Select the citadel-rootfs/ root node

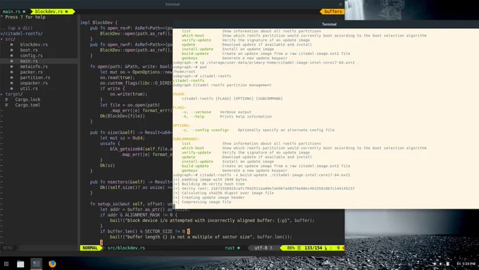[22, 34]
